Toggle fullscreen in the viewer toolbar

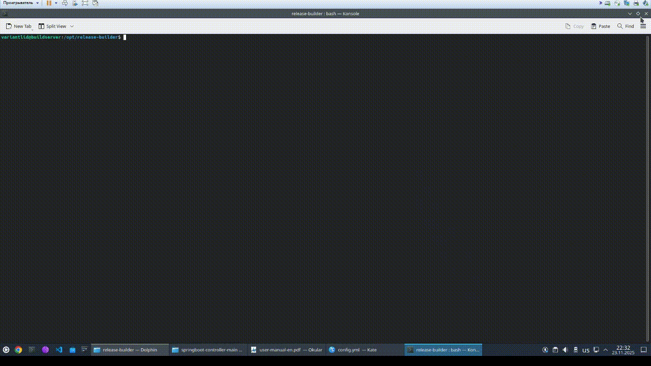pyautogui.click(x=84, y=3)
